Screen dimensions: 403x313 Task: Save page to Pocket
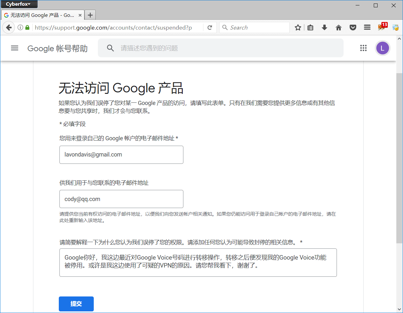coord(353,28)
